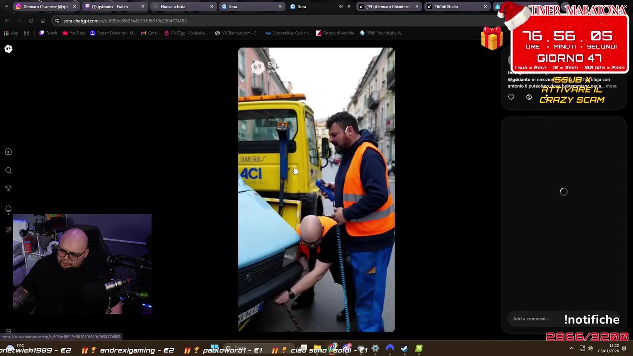Open StreamElements bookmark
633x356 pixels.
pyautogui.click(x=113, y=33)
